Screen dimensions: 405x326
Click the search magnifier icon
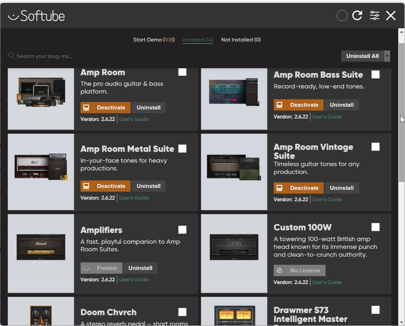click(11, 56)
